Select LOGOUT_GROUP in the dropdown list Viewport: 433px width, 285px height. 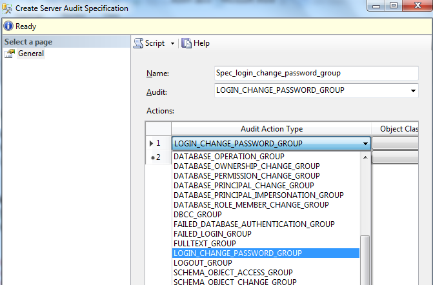tap(203, 262)
